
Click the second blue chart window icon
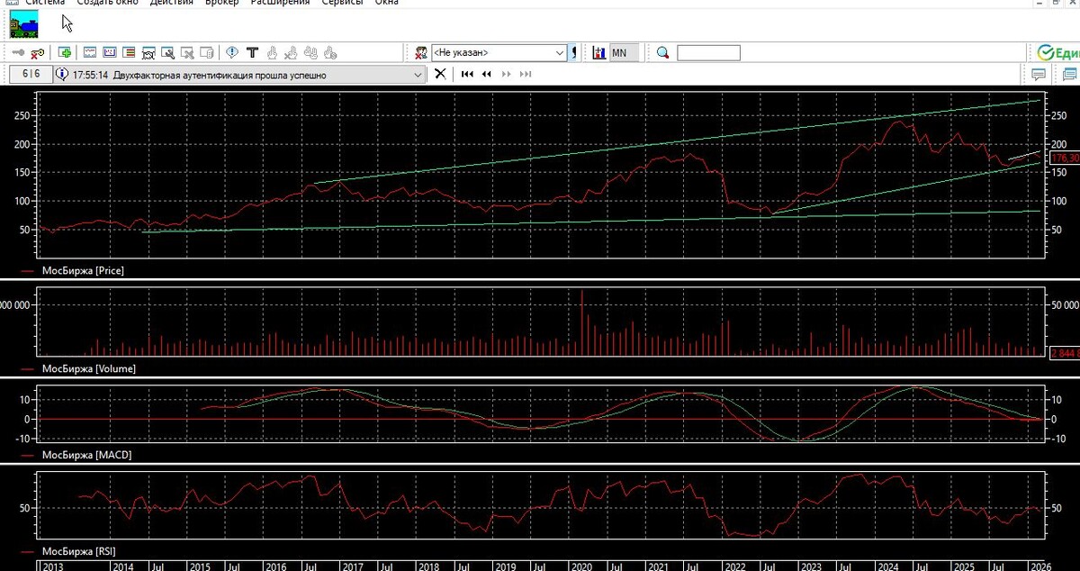[110, 53]
